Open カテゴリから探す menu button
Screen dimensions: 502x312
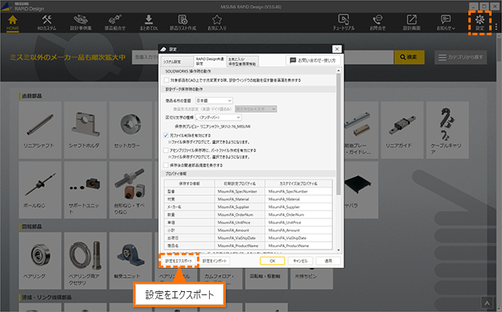(460, 58)
